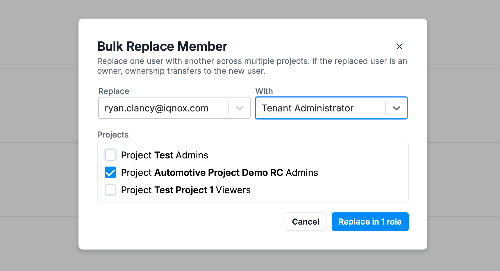Screen dimensions: 500x271
Task: Click the With field label
Action: 264,91
